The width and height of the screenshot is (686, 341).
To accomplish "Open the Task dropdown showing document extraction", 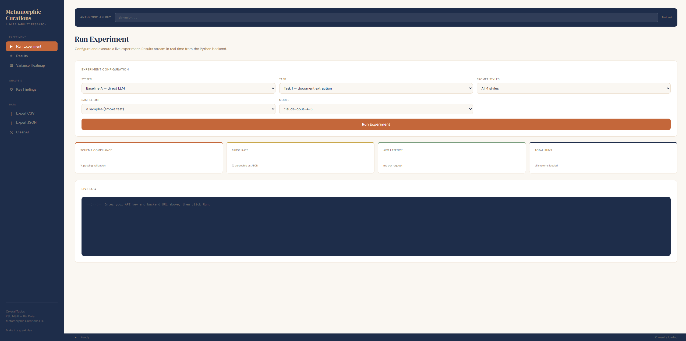I will point(376,88).
